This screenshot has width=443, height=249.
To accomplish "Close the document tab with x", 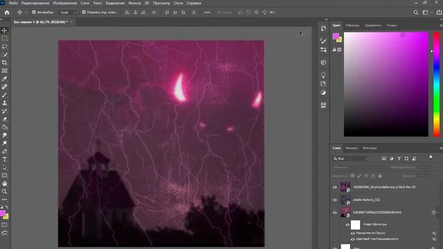I will pyautogui.click(x=71, y=22).
